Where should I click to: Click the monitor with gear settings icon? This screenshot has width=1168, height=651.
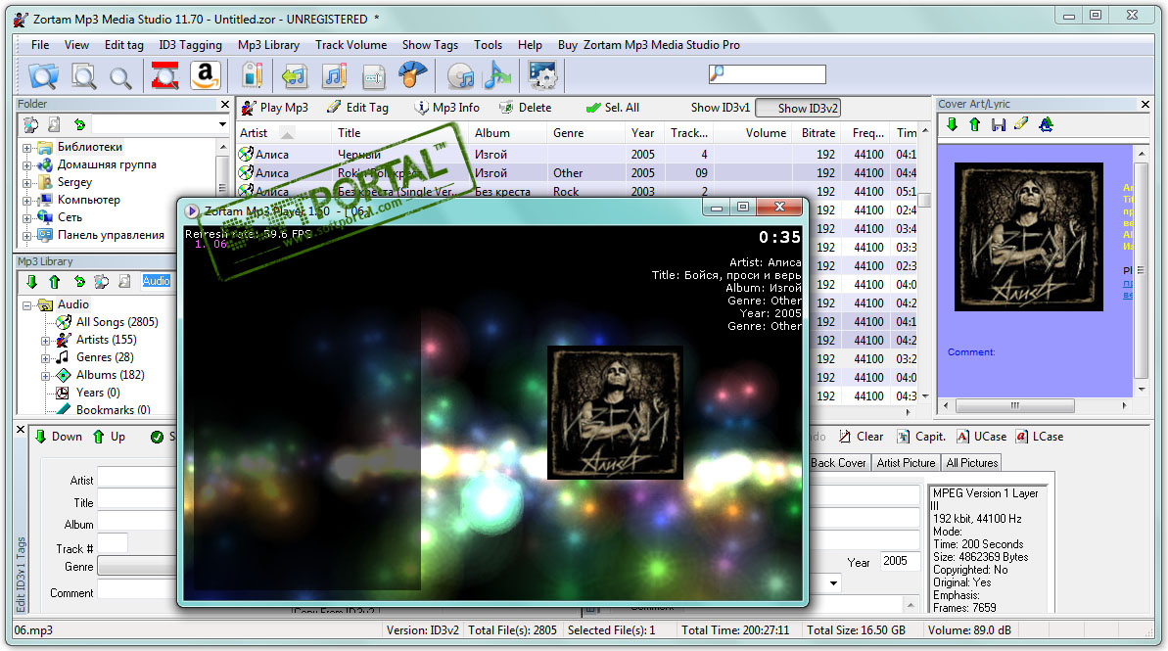coord(542,75)
